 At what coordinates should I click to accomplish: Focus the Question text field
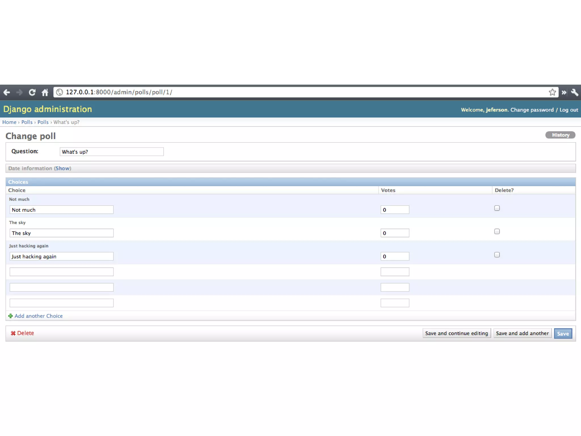111,152
